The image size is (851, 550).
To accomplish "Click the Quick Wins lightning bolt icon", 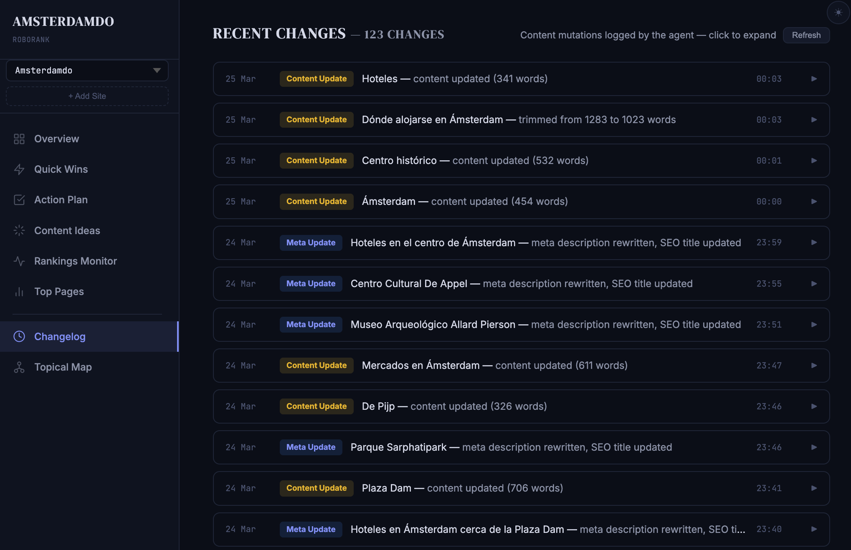I will [20, 169].
